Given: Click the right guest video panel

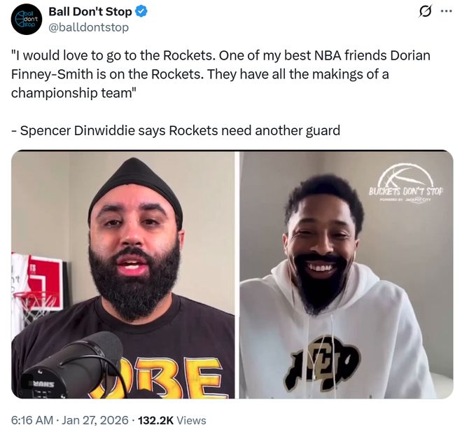Looking at the screenshot, I should [346, 275].
